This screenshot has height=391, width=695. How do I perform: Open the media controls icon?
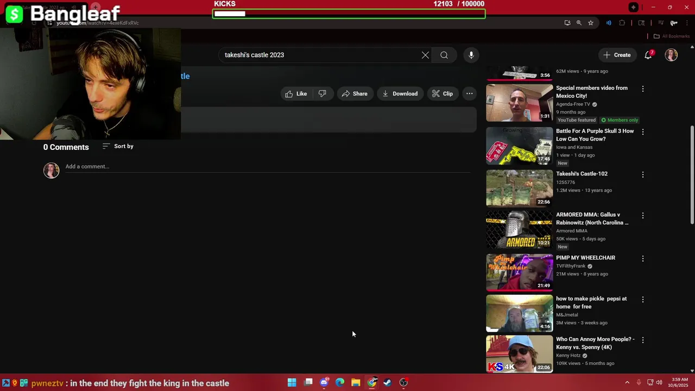point(661,23)
